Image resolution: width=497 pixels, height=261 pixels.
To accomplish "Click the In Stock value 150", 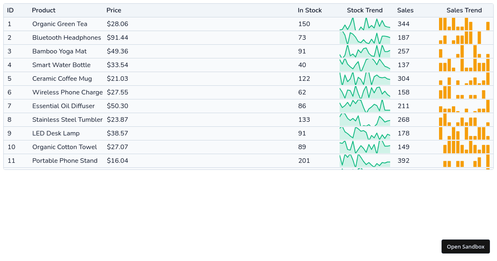I will [304, 24].
